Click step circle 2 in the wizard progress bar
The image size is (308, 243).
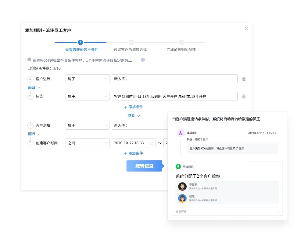point(131,42)
